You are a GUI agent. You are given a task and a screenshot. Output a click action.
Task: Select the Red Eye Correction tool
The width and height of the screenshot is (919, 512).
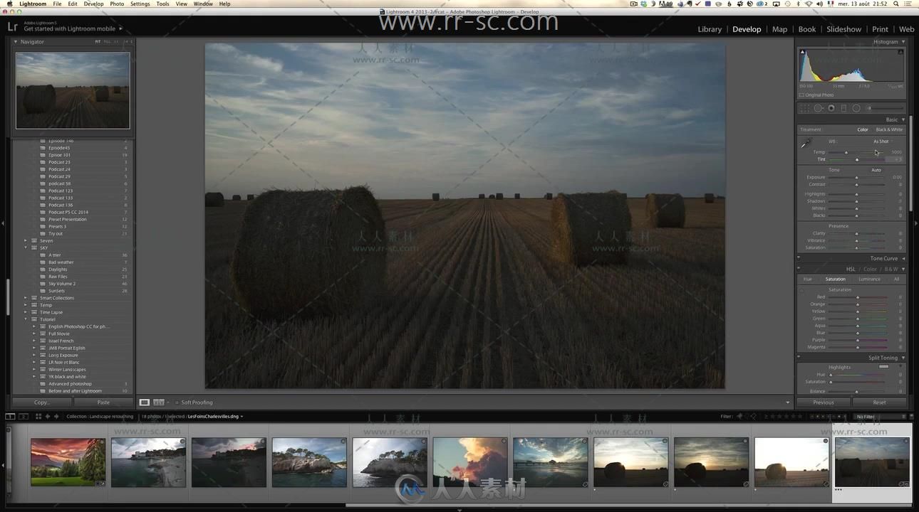coord(831,108)
